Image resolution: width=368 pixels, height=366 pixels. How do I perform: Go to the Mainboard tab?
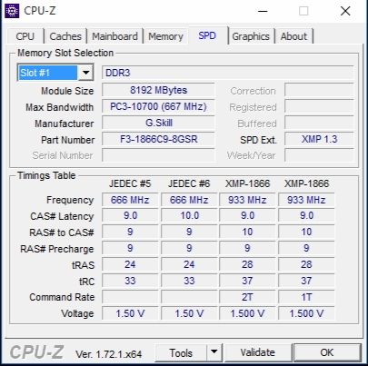point(114,36)
